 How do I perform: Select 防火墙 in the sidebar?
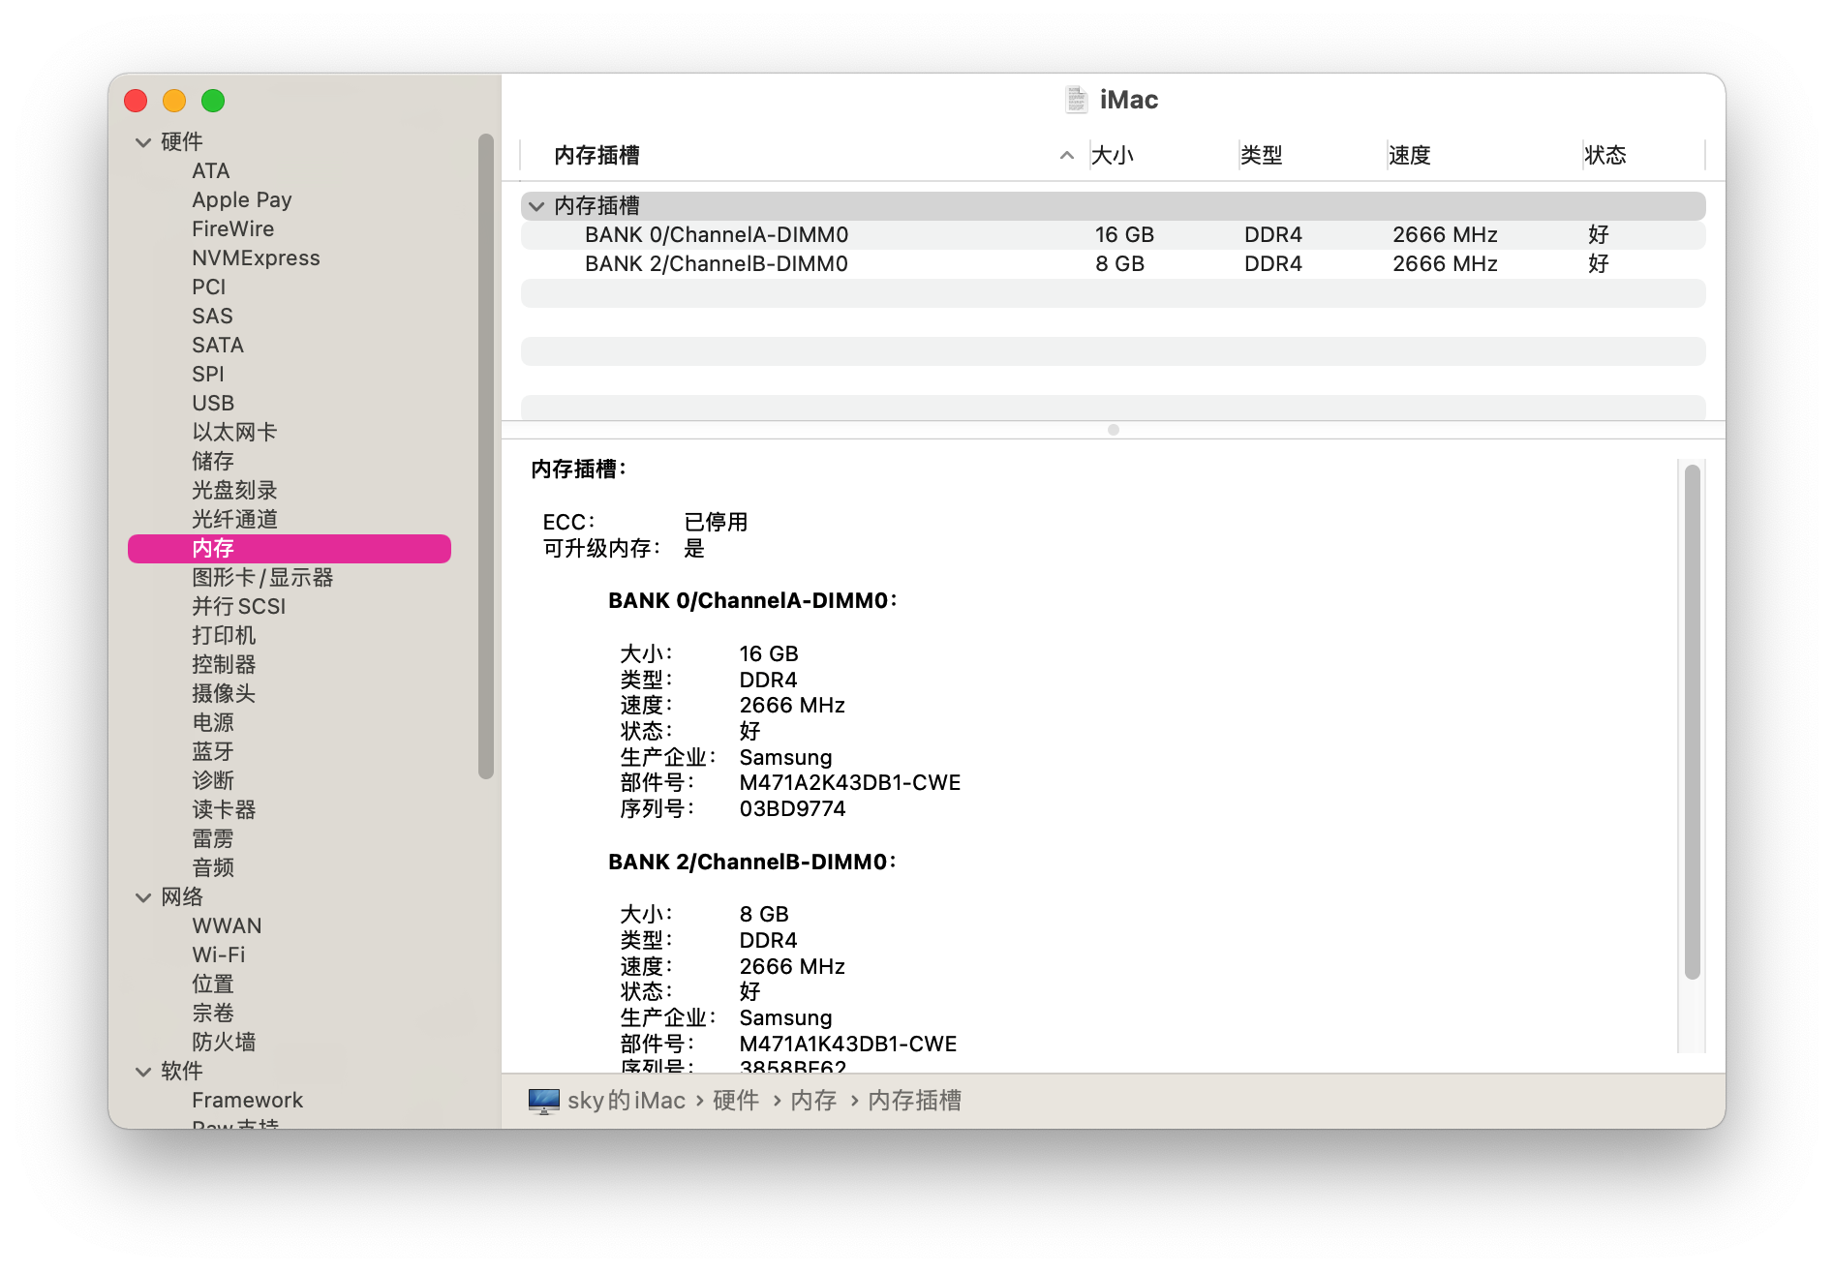click(x=224, y=1043)
